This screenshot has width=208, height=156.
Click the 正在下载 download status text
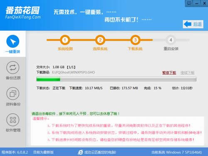59,88
